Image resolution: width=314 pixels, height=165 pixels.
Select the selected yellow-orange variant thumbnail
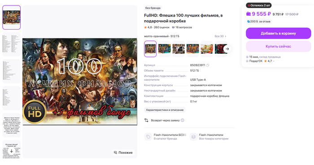150,49
